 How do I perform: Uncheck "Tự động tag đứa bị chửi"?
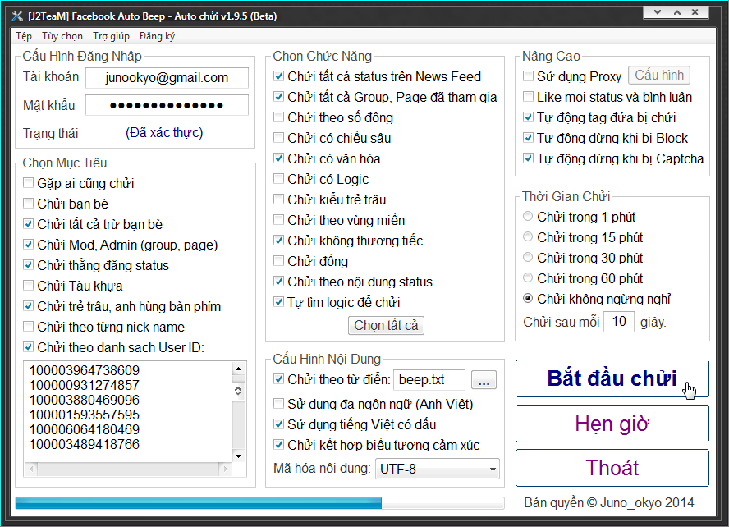tap(529, 117)
